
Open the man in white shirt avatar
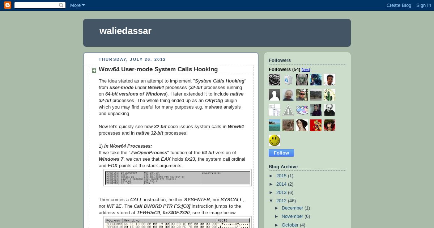pyautogui.click(x=329, y=80)
